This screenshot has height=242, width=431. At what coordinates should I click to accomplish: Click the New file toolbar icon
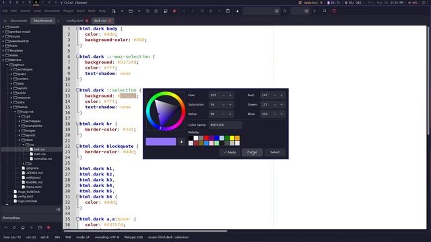(x=114, y=11)
